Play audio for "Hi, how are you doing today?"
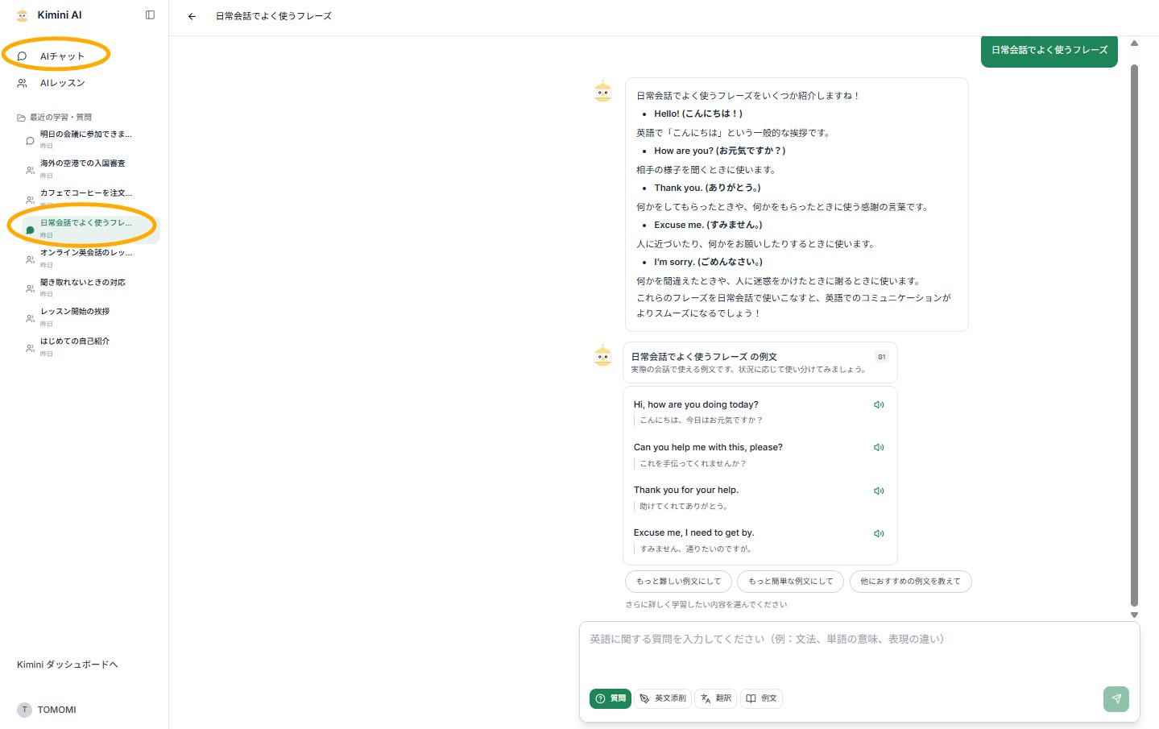This screenshot has width=1159, height=729. tap(879, 405)
